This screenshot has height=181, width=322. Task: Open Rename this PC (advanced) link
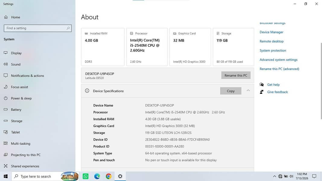[x=279, y=69]
